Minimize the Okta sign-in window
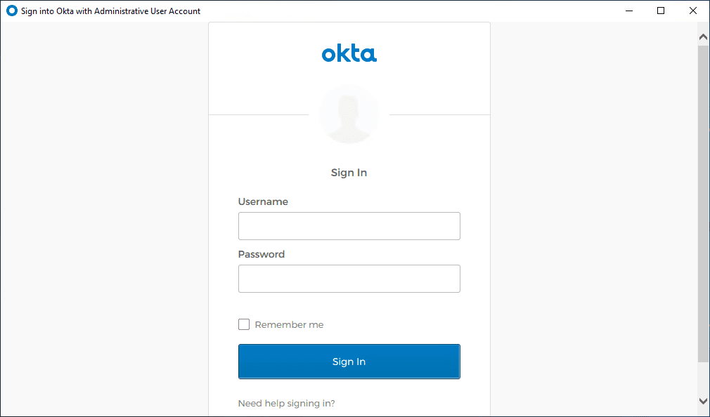Screen dimensions: 710x417 tap(628, 11)
